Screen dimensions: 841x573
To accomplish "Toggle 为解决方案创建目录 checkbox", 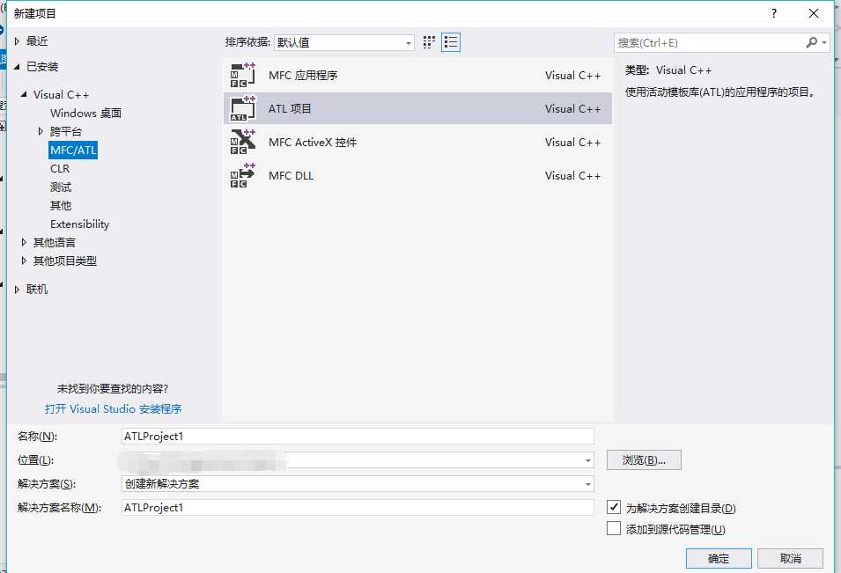I will tap(614, 507).
